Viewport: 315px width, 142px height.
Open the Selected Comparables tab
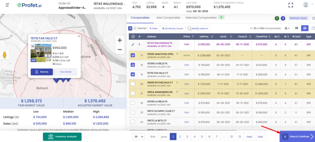[201, 18]
